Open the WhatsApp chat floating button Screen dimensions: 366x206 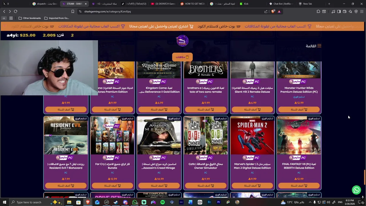coord(356,190)
